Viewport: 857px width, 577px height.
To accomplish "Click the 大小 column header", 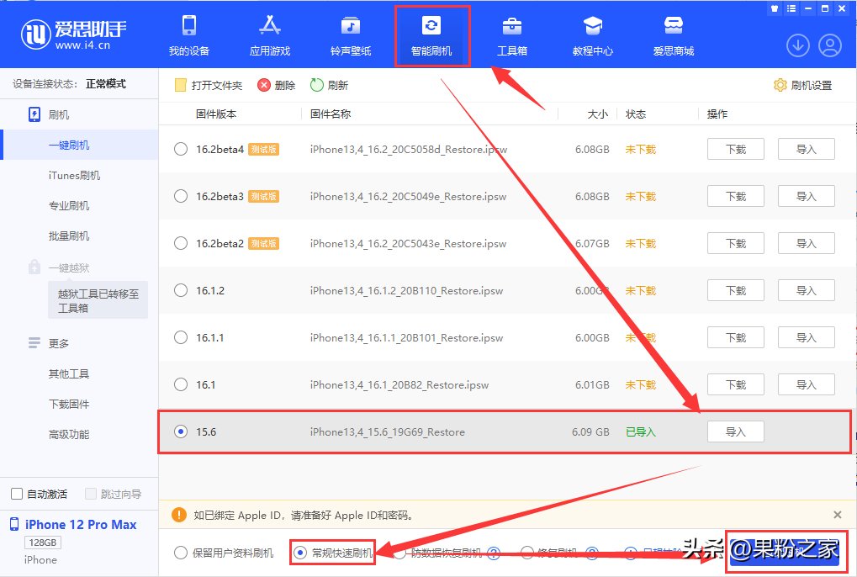I will 597,114.
